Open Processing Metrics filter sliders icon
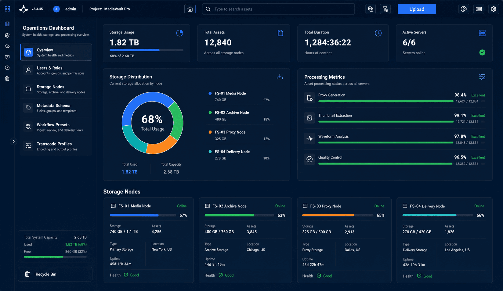The width and height of the screenshot is (503, 291). point(482,77)
